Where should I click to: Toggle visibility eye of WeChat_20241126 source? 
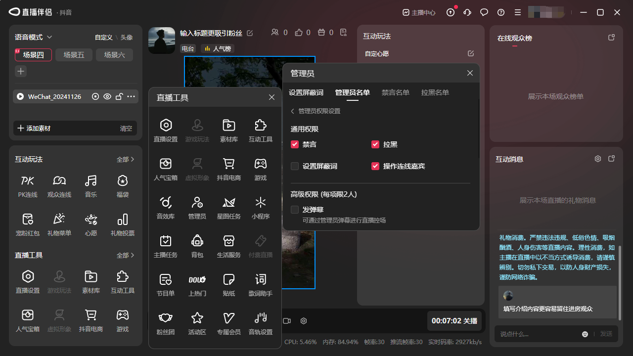click(107, 96)
